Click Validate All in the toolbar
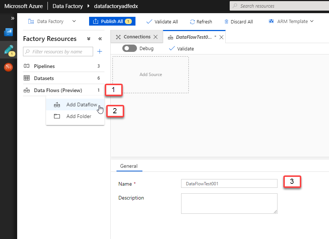This screenshot has width=329, height=239. (162, 22)
